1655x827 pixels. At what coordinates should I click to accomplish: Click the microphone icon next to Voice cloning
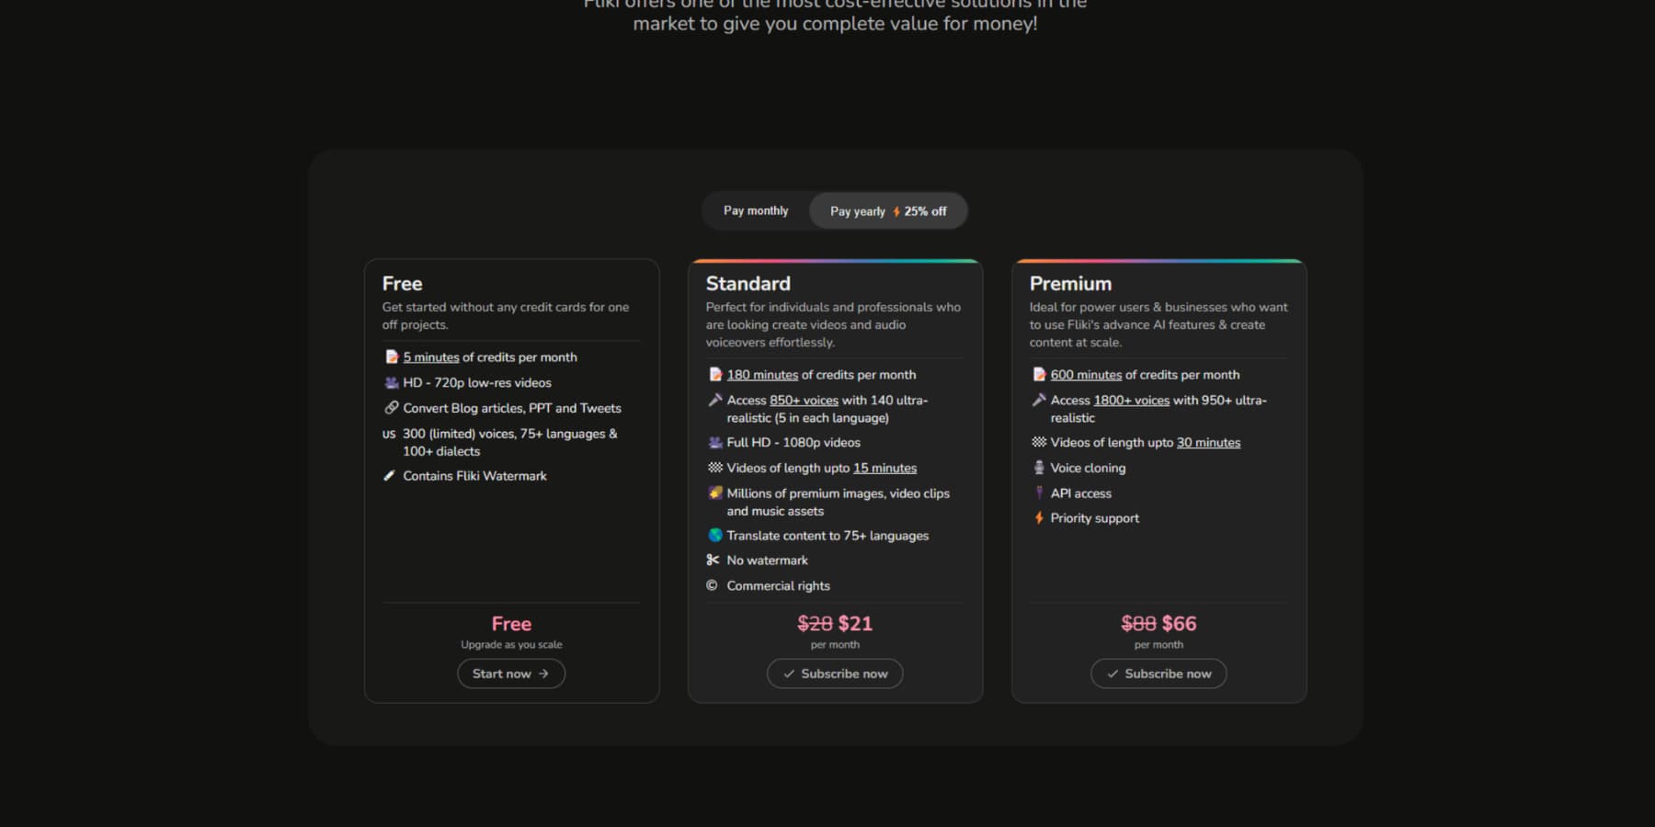(x=1038, y=468)
